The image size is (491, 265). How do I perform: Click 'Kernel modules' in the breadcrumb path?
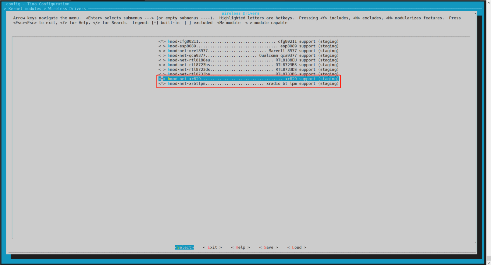coord(25,9)
